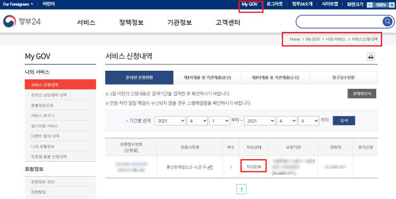396x199 pixels.
Task: Open 온종일 돌봄 신청내역 in sidebar
Action: coord(49,156)
